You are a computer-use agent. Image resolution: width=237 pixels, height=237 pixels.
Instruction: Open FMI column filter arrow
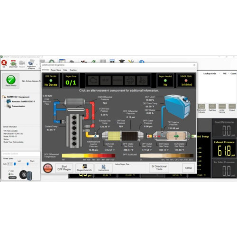(x=228, y=73)
